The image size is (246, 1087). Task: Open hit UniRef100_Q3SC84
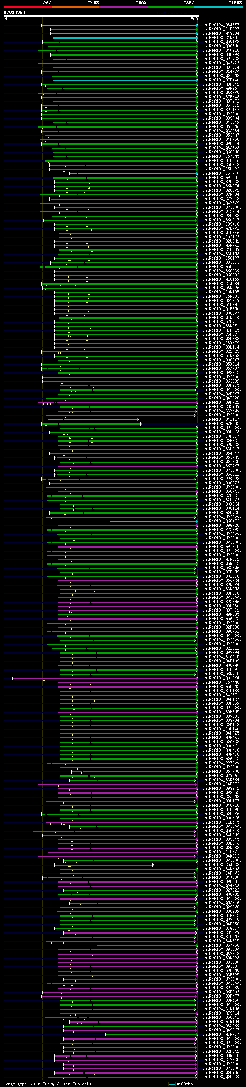[x=221, y=131]
